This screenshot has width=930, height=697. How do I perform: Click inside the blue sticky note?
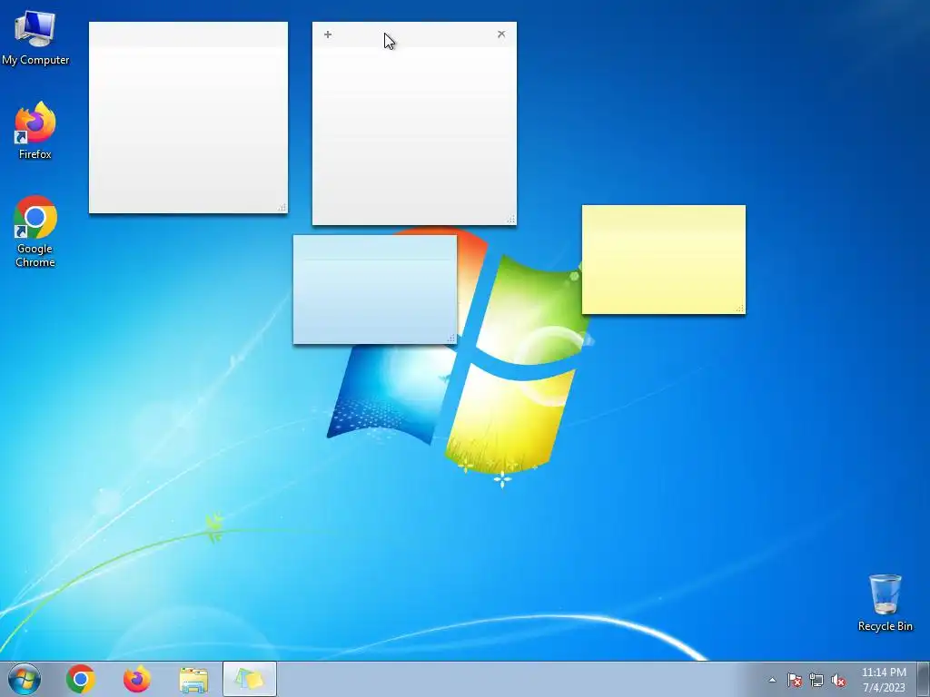pyautogui.click(x=375, y=290)
